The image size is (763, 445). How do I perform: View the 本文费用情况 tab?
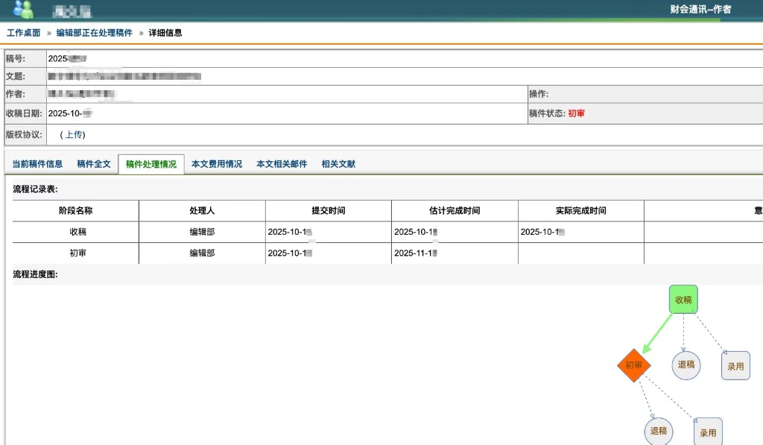point(217,164)
